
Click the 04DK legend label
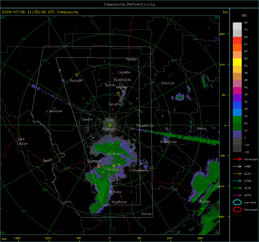coord(247,166)
